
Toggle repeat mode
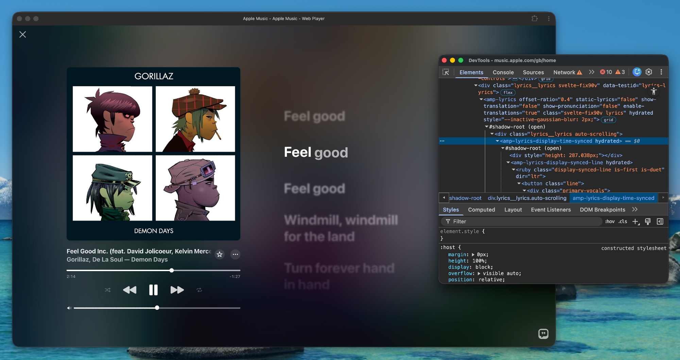(199, 290)
